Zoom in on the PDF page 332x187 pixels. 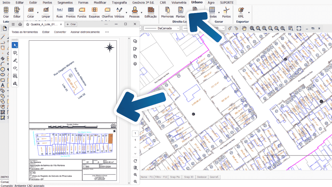[135, 175]
